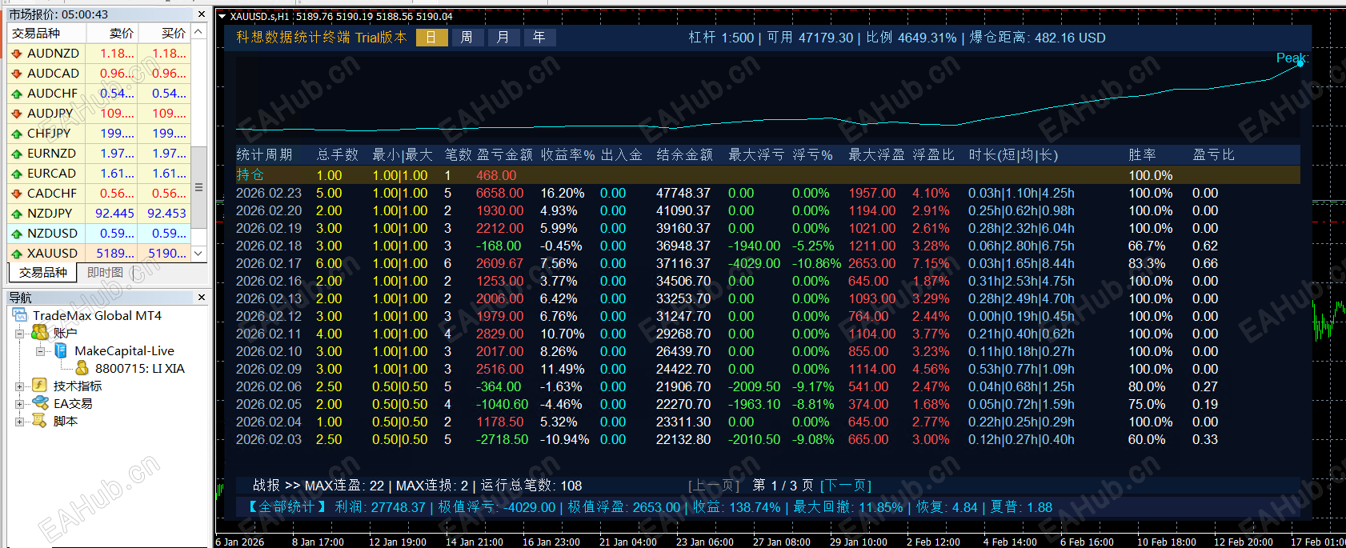Click the 可用 47179.30 margin text
The height and width of the screenshot is (548, 1346).
point(810,38)
